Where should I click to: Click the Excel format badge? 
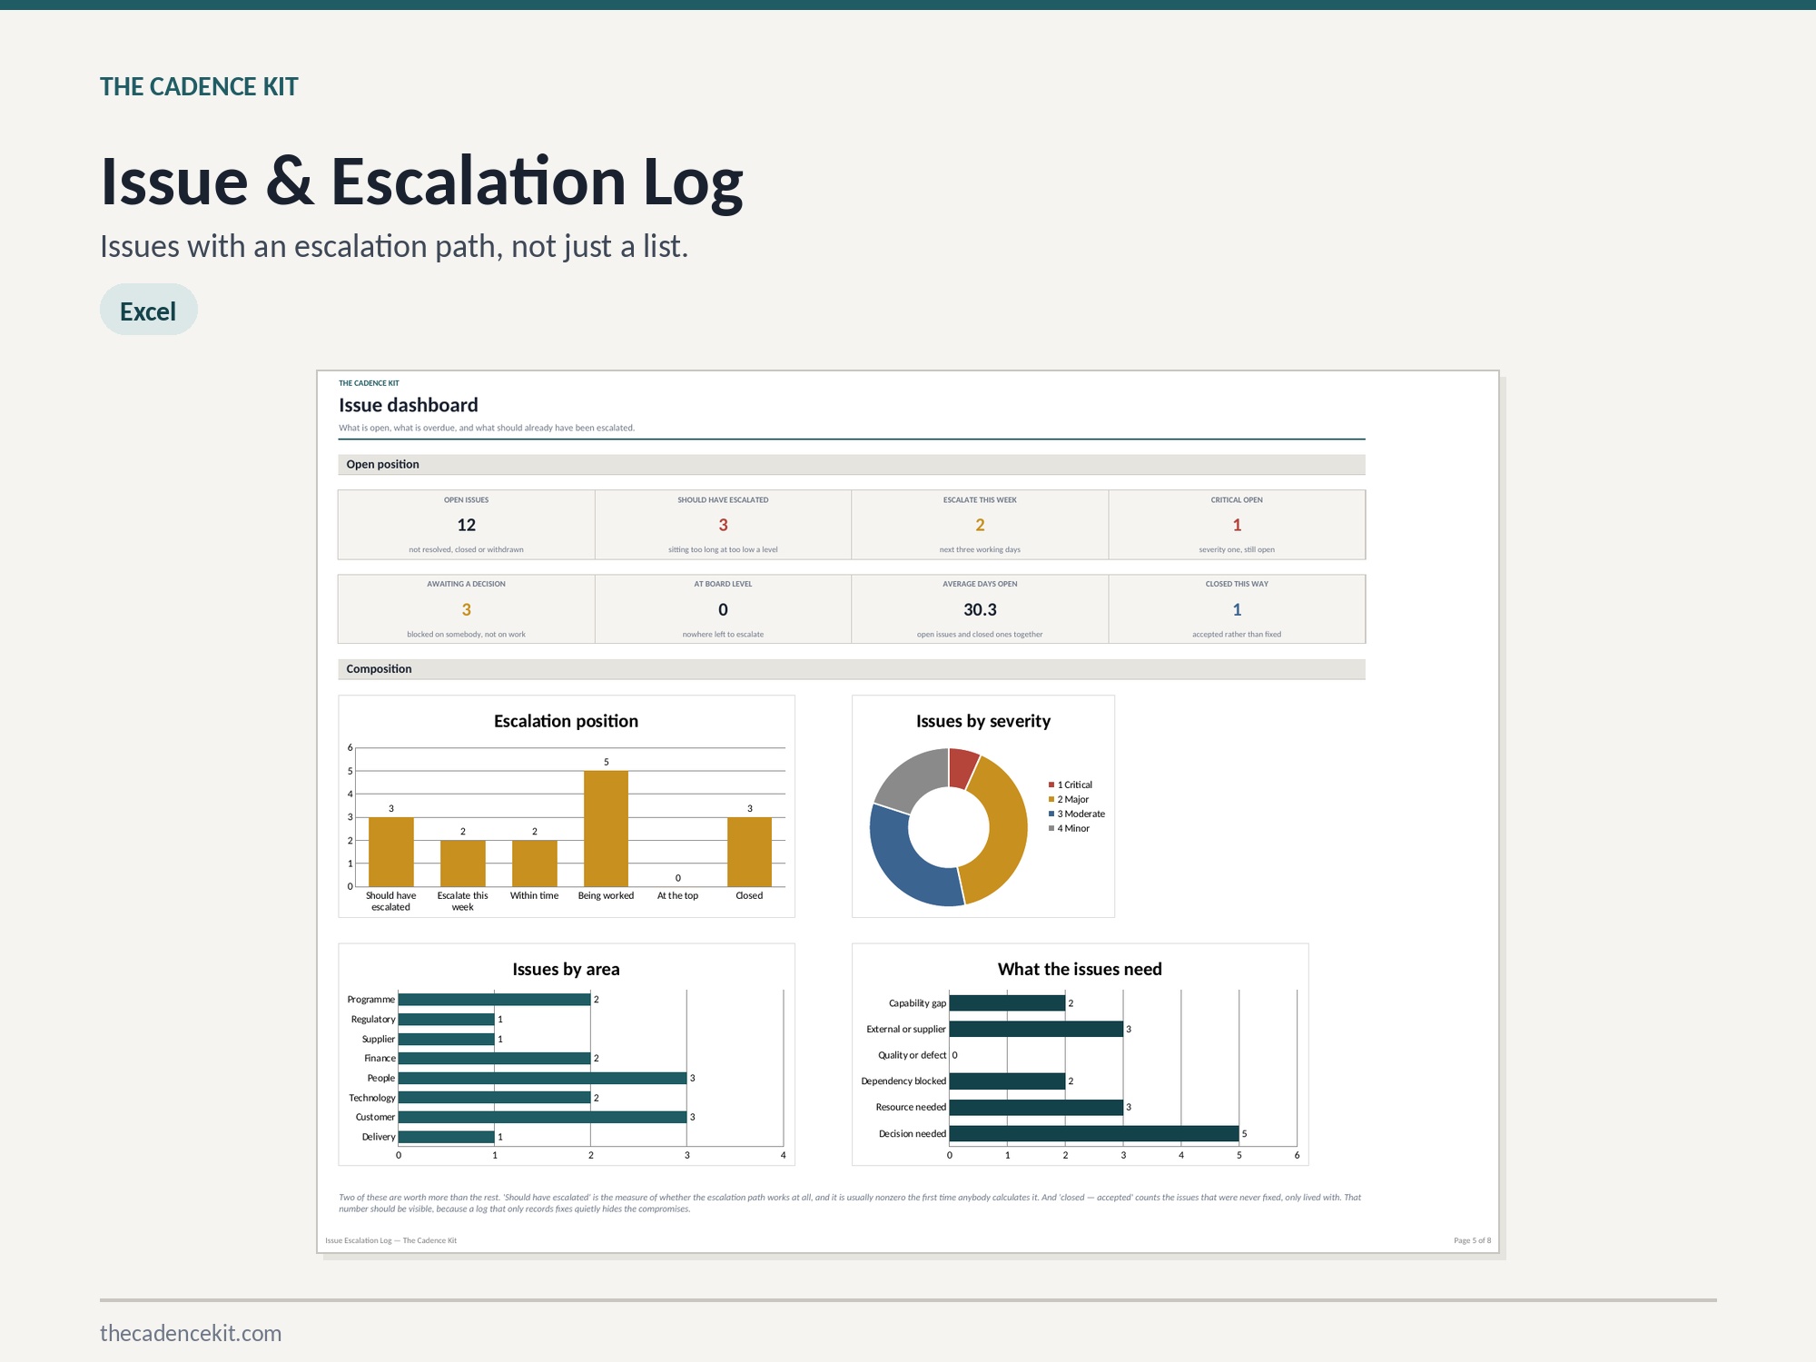tap(148, 310)
